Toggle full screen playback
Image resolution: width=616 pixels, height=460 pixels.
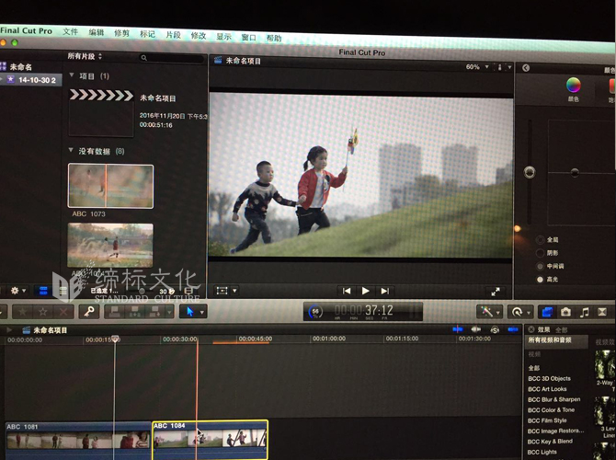point(496,292)
